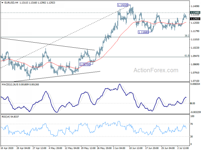The height and width of the screenshot is (151, 201).
Task: Click the MACD(12,26,9) indicator label
Action: [10, 85]
